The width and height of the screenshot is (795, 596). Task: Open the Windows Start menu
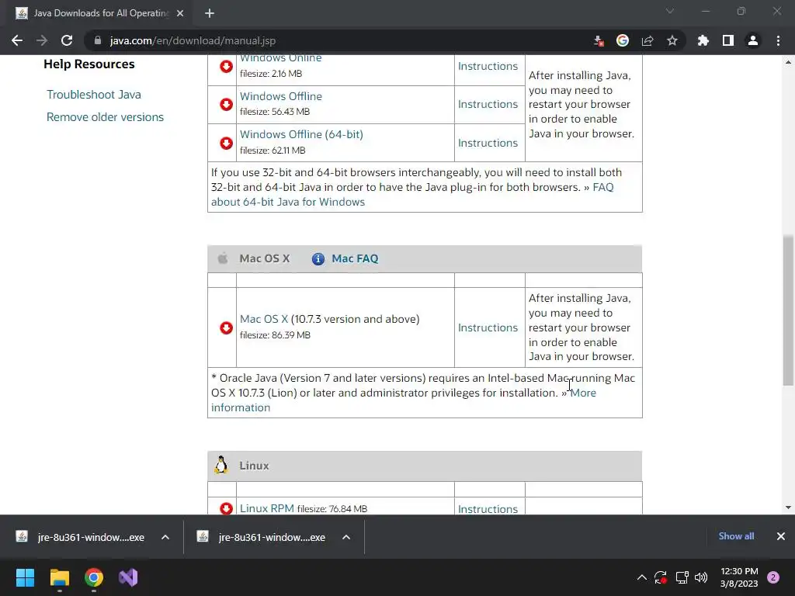(x=25, y=577)
